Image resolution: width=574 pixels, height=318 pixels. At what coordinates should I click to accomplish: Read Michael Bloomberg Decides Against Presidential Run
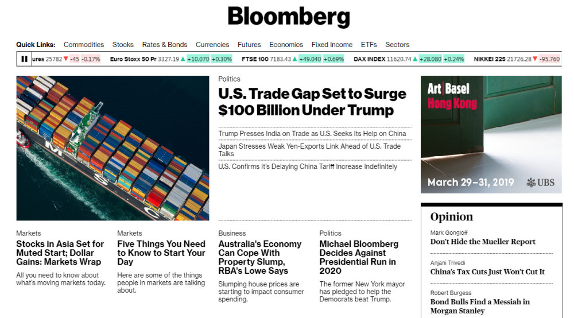(x=358, y=257)
